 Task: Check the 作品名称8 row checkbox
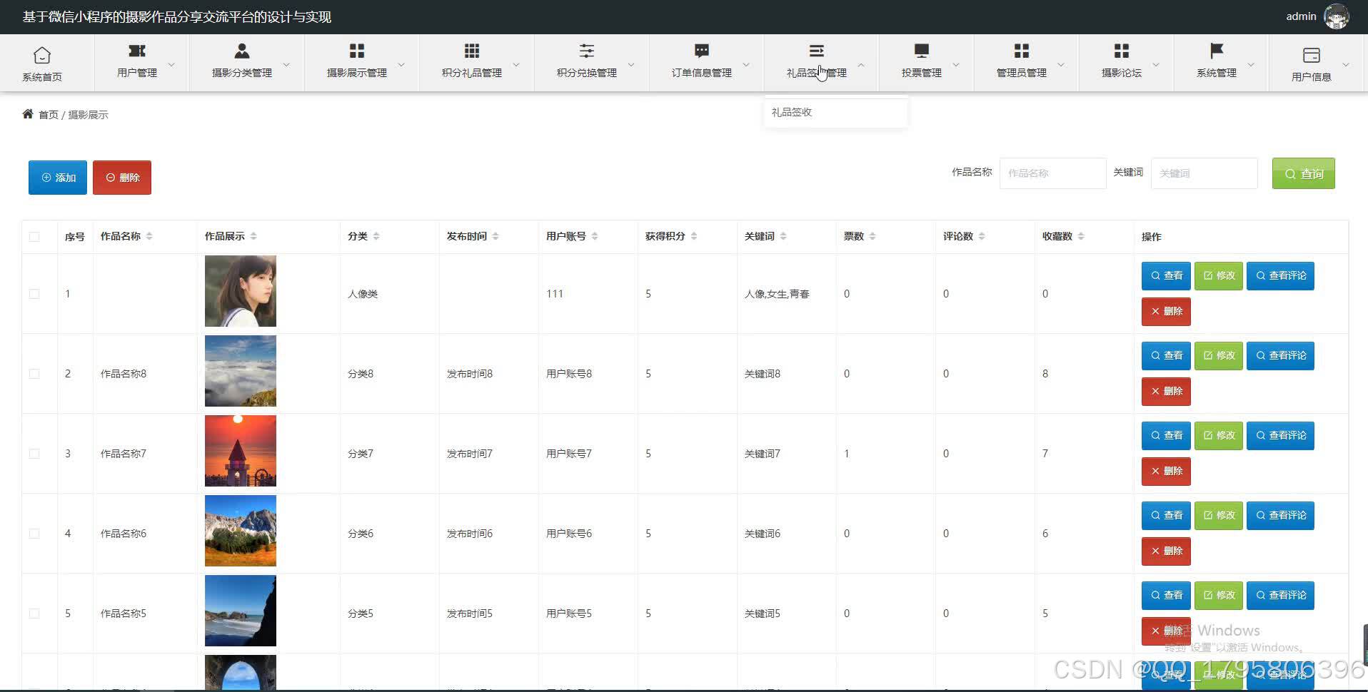click(x=34, y=374)
